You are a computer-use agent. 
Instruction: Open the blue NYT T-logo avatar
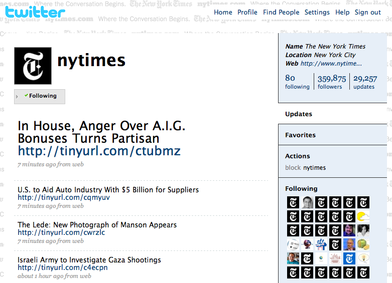(x=349, y=258)
